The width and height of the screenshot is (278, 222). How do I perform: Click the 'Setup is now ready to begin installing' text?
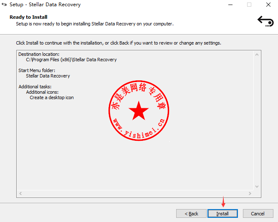95,24
